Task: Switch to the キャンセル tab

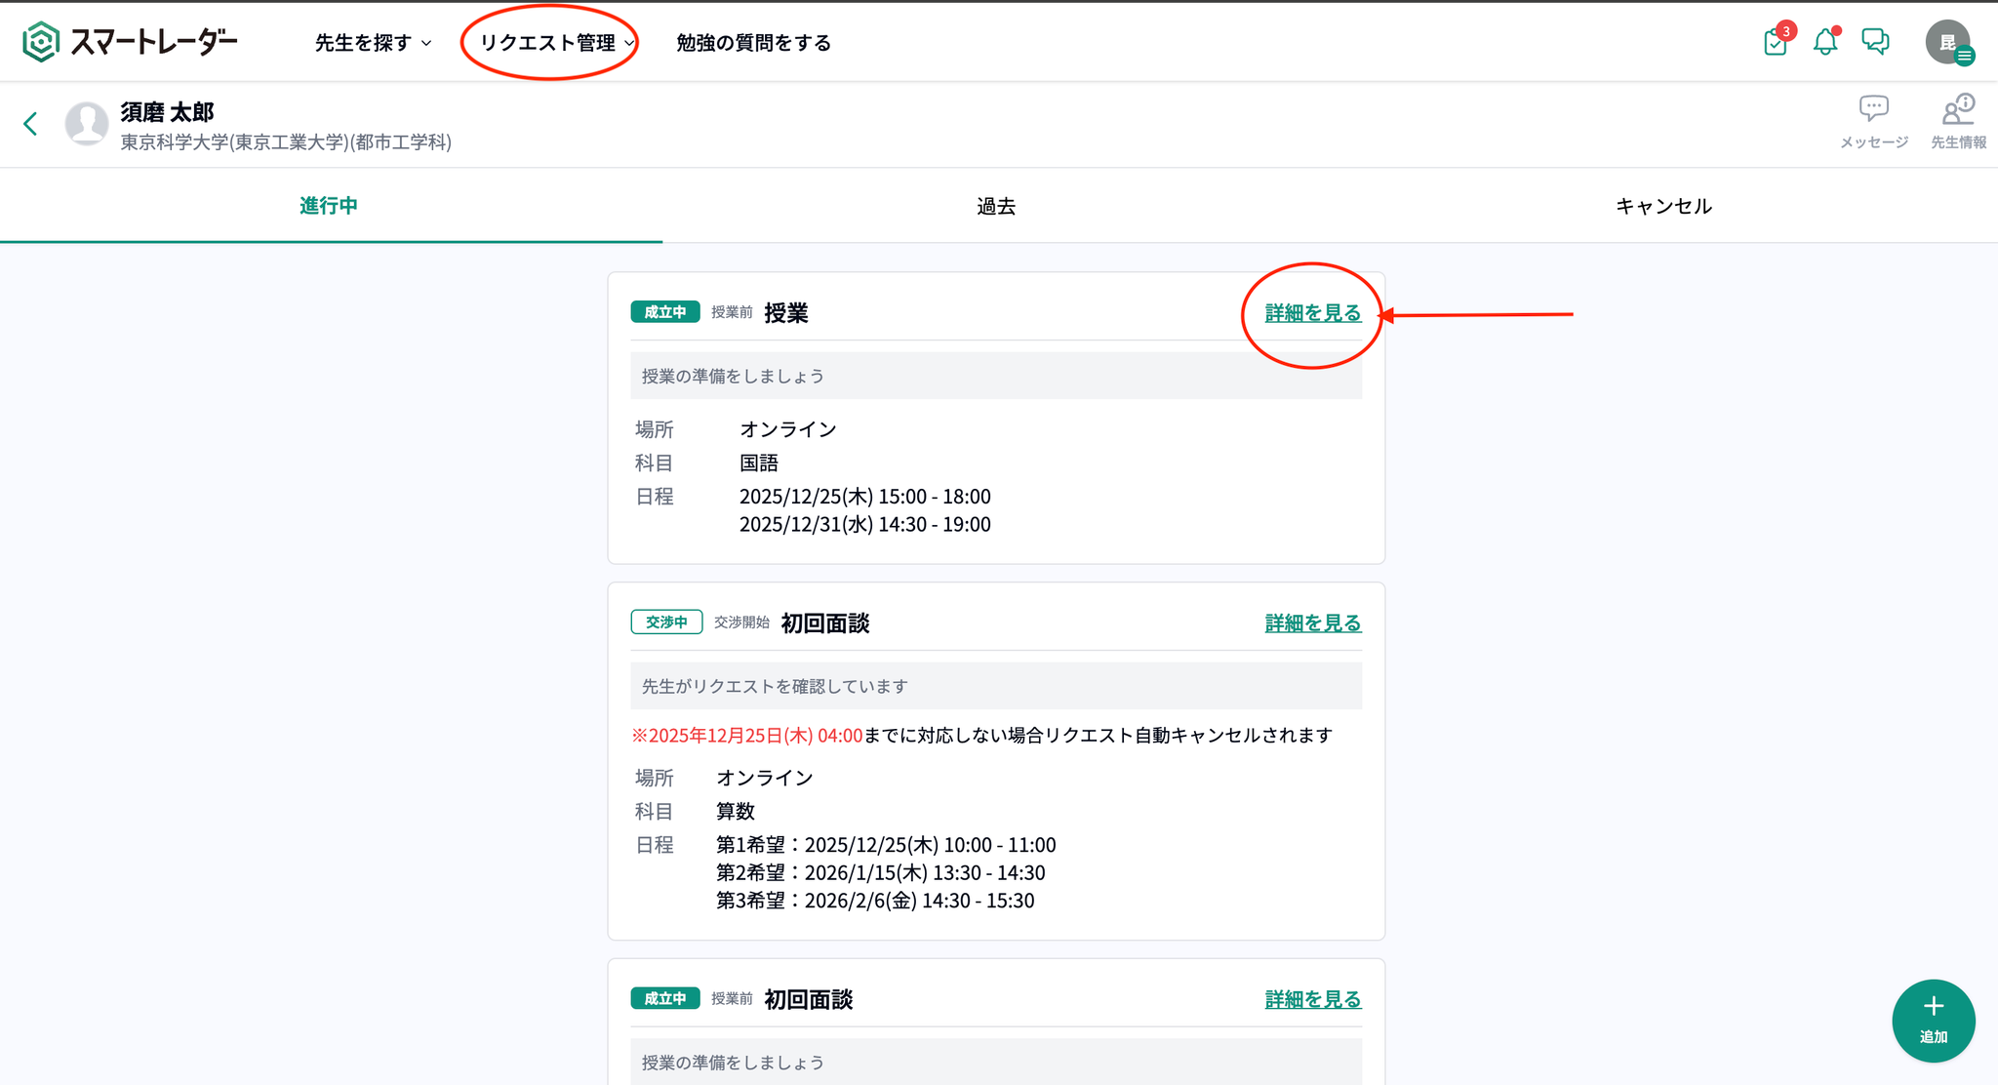Action: (1663, 206)
